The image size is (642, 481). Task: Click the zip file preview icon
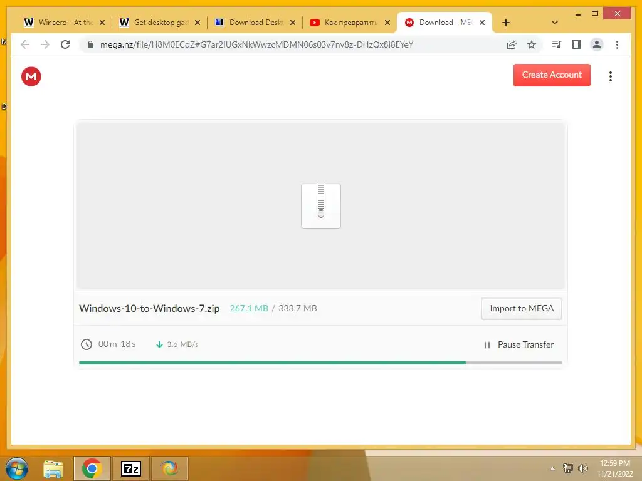[320, 205]
